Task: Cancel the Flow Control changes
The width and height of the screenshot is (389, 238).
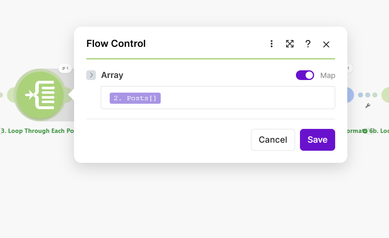Action: coord(273,140)
